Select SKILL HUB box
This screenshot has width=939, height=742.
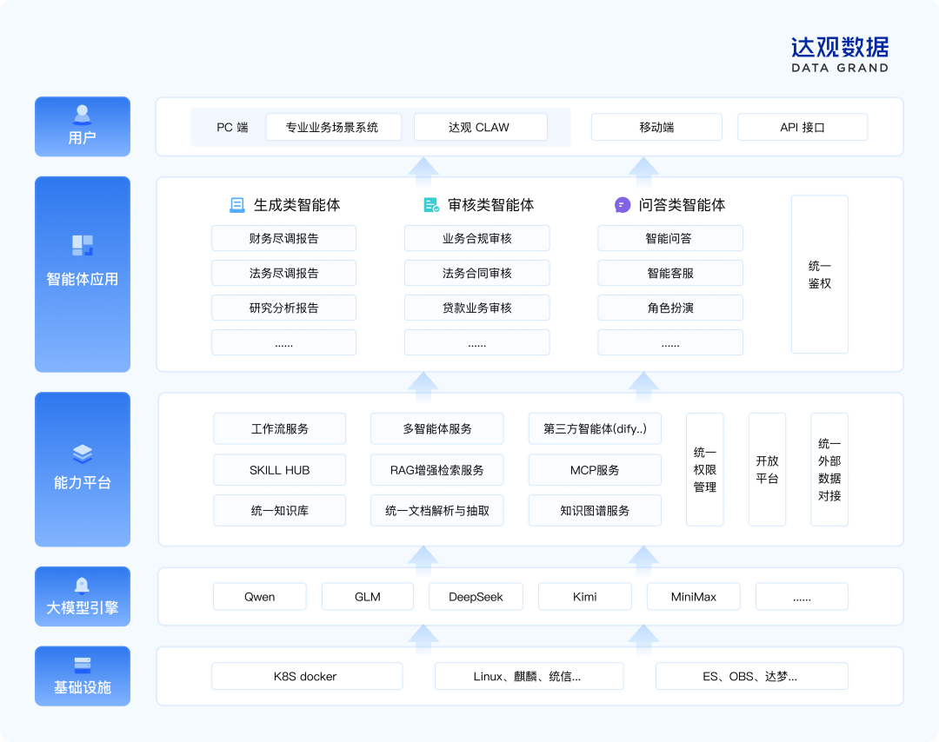[280, 470]
